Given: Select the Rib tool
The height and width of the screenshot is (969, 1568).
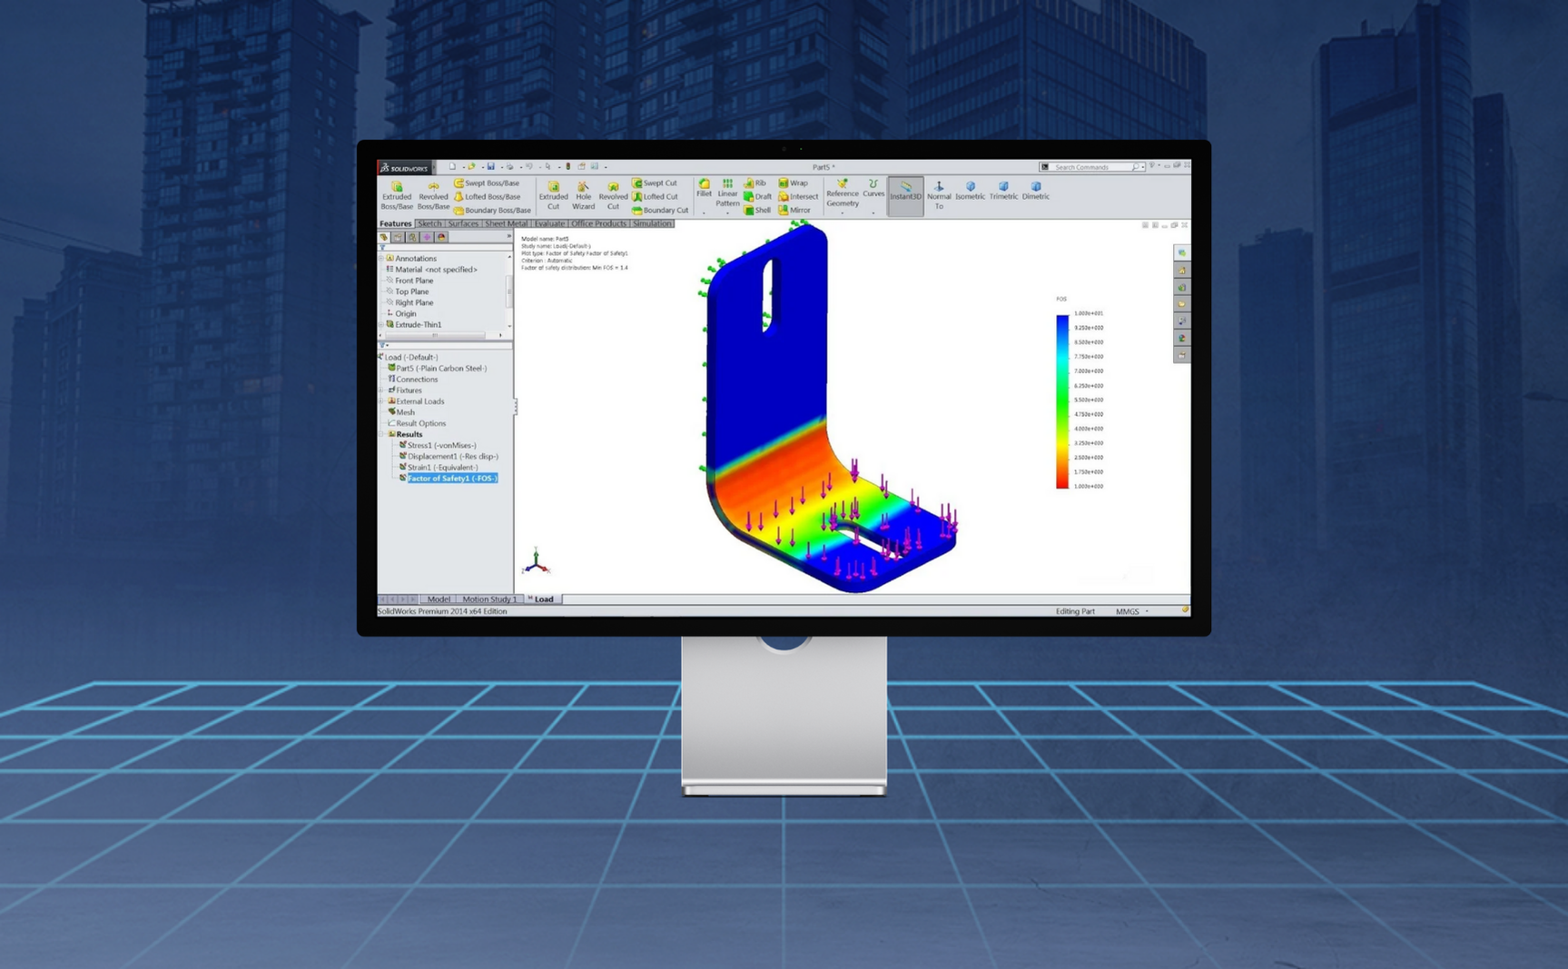Looking at the screenshot, I should pos(754,183).
